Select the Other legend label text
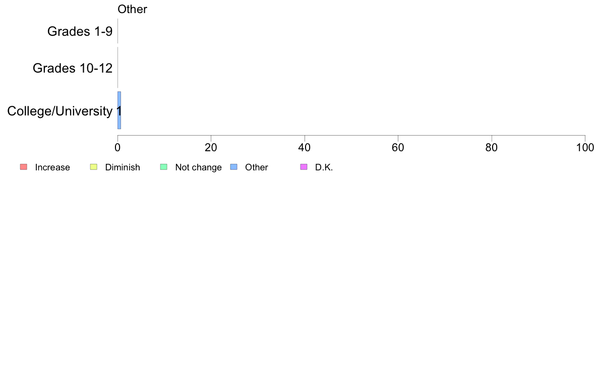 pos(256,167)
